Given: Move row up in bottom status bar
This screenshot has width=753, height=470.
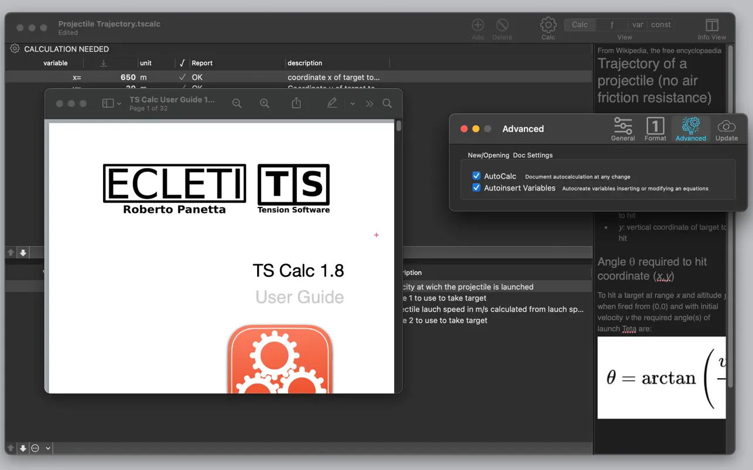Looking at the screenshot, I should click(x=11, y=448).
